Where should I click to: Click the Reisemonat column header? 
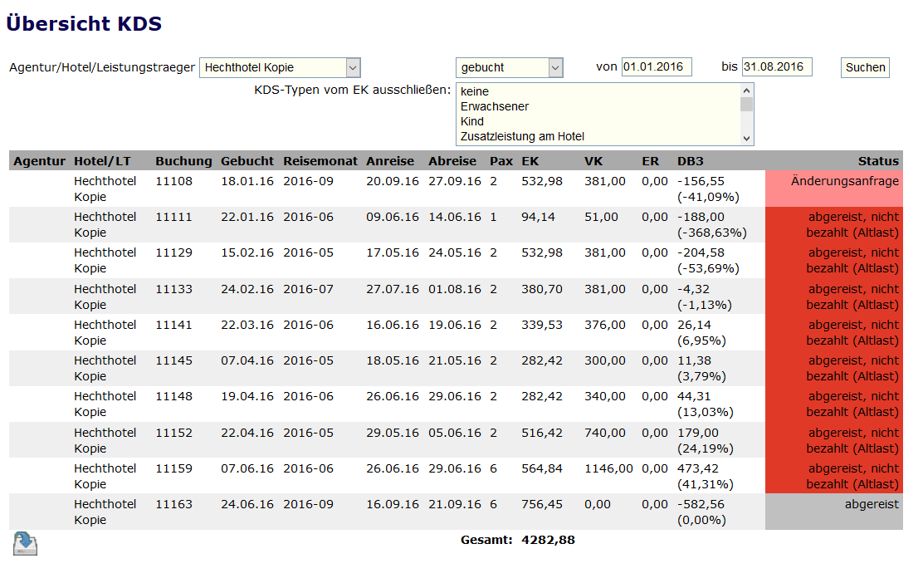(320, 161)
